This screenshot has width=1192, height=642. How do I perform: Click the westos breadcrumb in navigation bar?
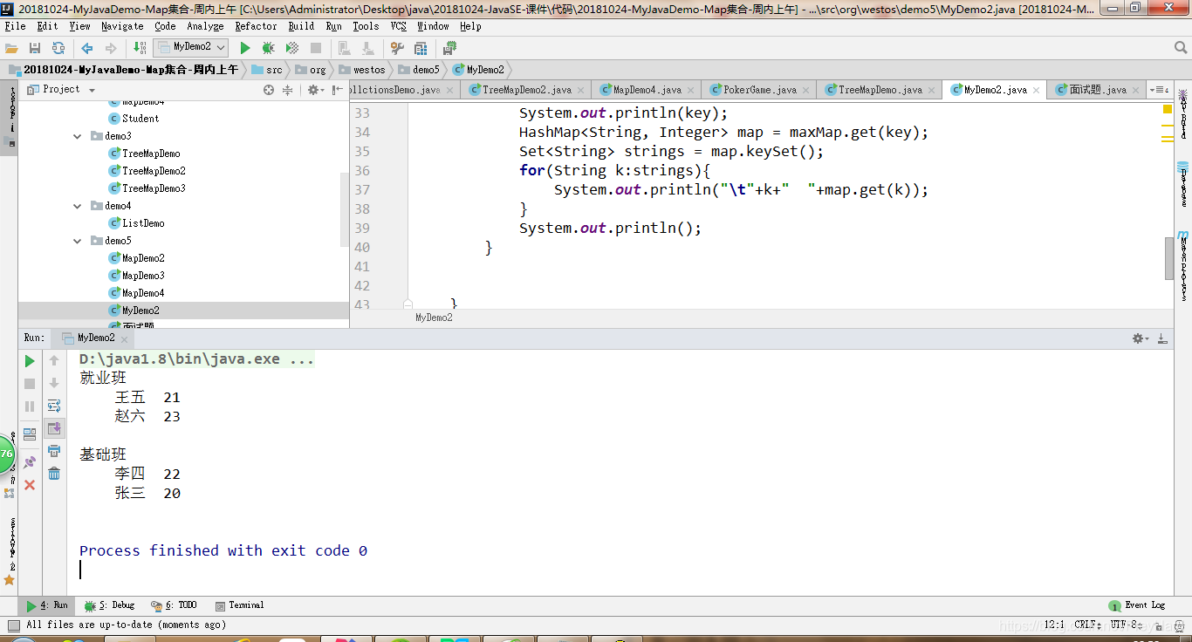coord(361,70)
